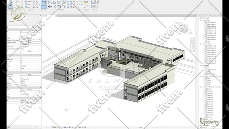Click the Trim/Extend to Corner icon
The image size is (229, 129).
(x=64, y=7)
